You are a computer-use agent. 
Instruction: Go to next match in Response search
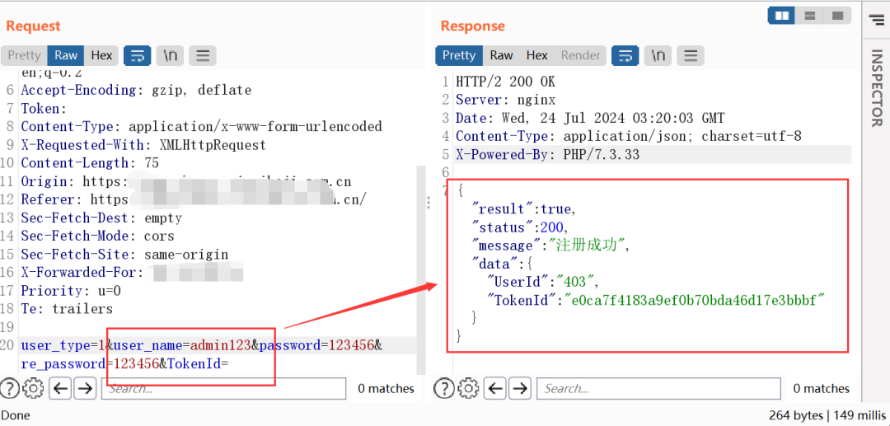pyautogui.click(x=521, y=389)
